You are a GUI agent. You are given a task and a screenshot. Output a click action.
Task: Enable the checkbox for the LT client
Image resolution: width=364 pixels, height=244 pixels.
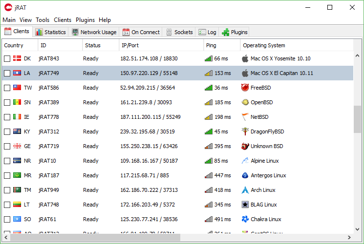(x=7, y=205)
